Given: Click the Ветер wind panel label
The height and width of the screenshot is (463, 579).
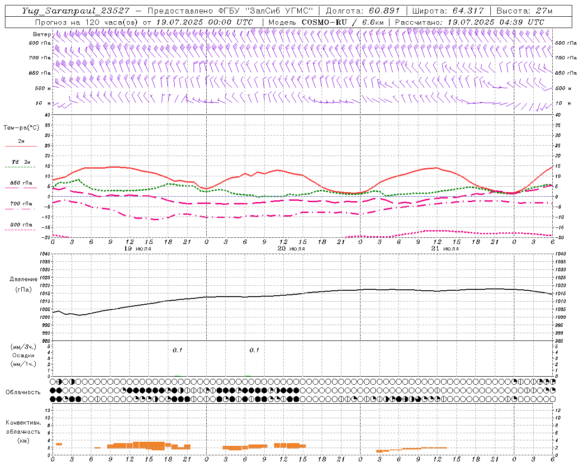Looking at the screenshot, I should (42, 34).
